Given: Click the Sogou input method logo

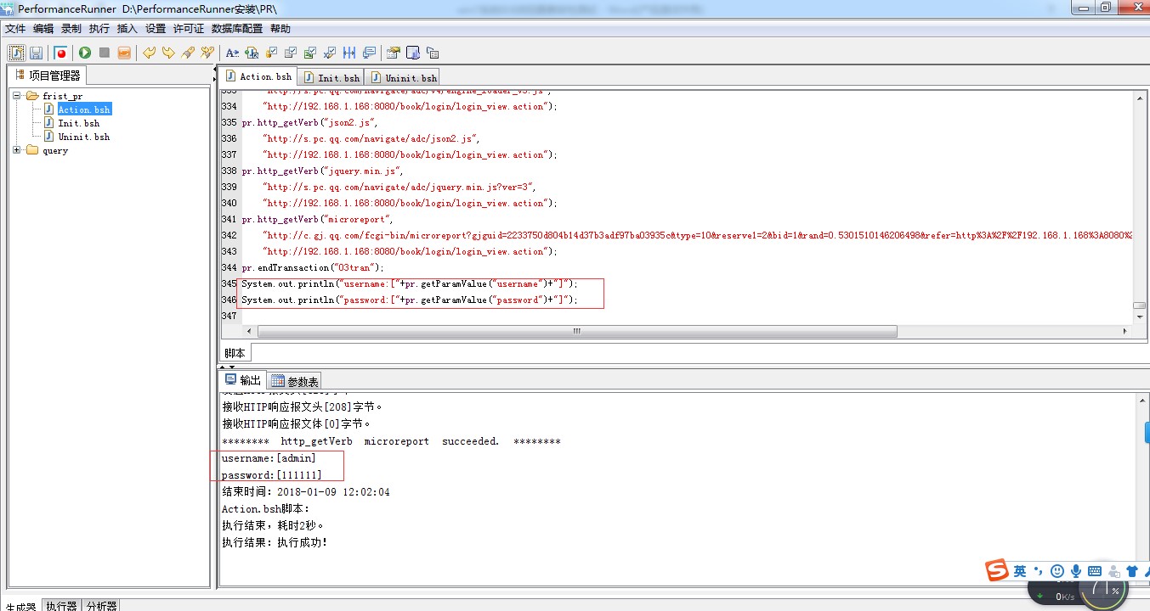Looking at the screenshot, I should click(997, 571).
